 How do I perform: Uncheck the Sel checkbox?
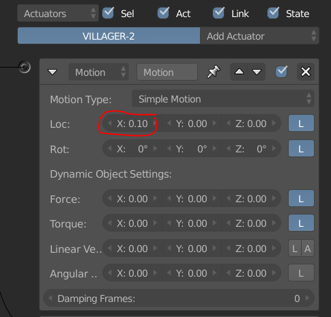point(108,13)
